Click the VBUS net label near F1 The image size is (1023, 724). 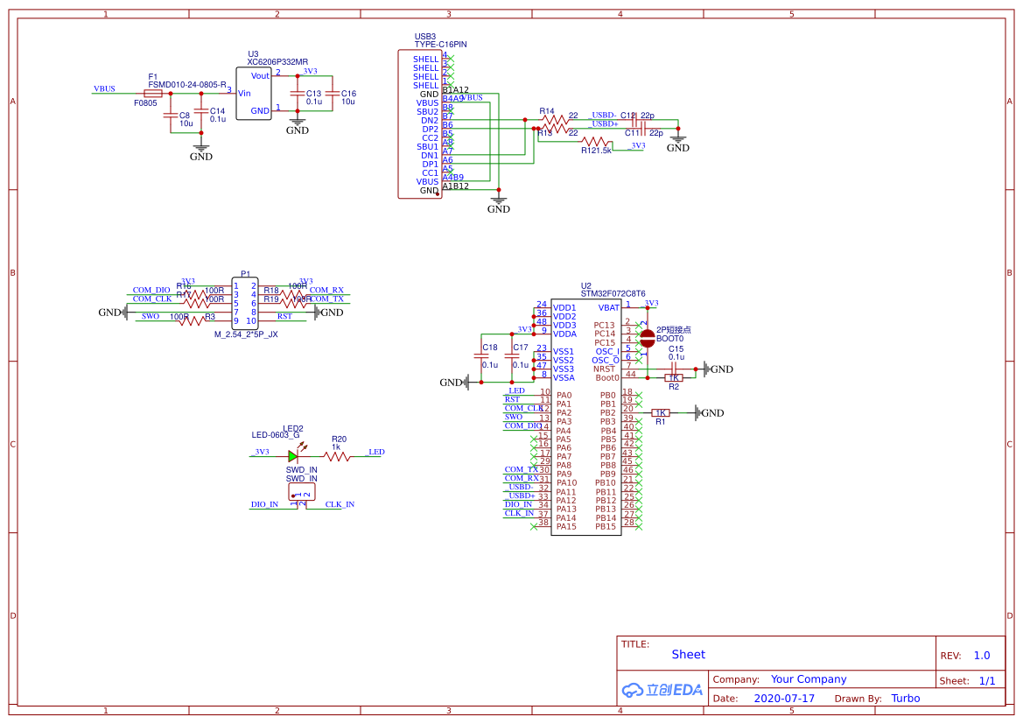[104, 89]
